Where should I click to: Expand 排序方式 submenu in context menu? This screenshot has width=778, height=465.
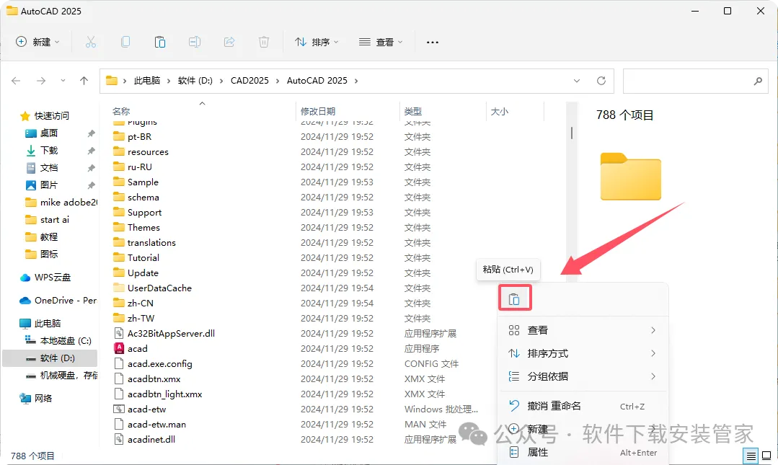(x=653, y=353)
